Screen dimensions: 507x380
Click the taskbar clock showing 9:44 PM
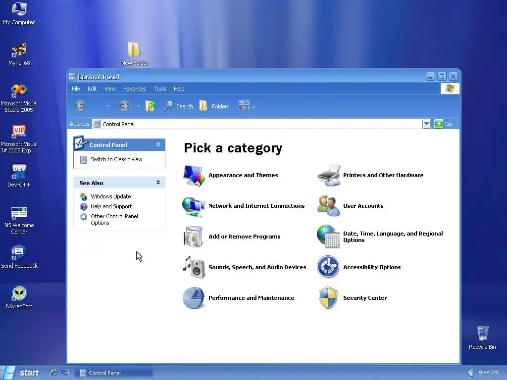[489, 373]
